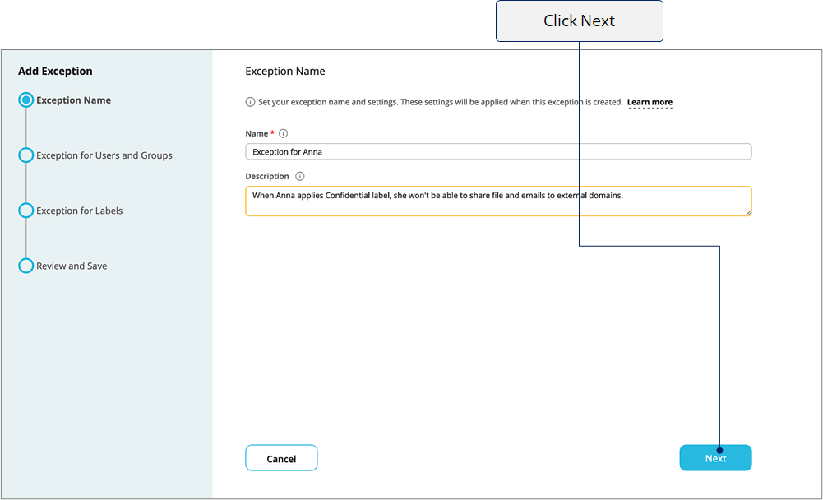Click the info icon beside Description label
This screenshot has width=823, height=500.
300,177
